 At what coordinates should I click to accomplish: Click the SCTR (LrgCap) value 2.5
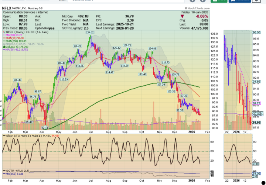click(x=86, y=28)
